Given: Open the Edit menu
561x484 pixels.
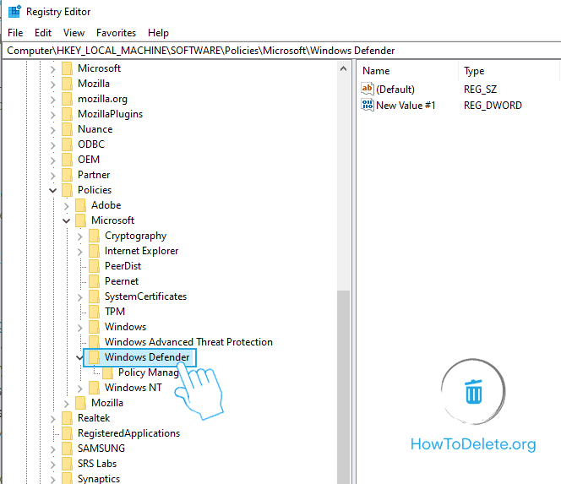Looking at the screenshot, I should (43, 33).
